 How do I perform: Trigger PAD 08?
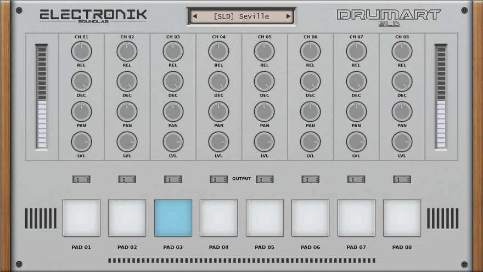(402, 218)
